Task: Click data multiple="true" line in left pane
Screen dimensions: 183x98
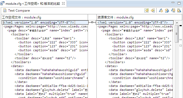Action: tap(51, 94)
